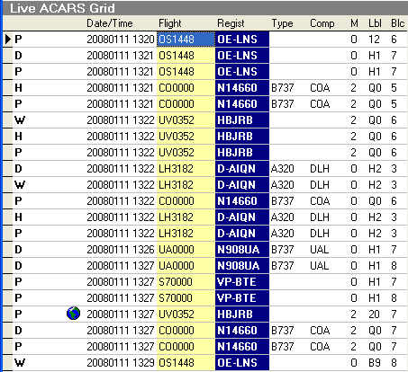
Task: Click the Type column header
Action: pos(282,23)
